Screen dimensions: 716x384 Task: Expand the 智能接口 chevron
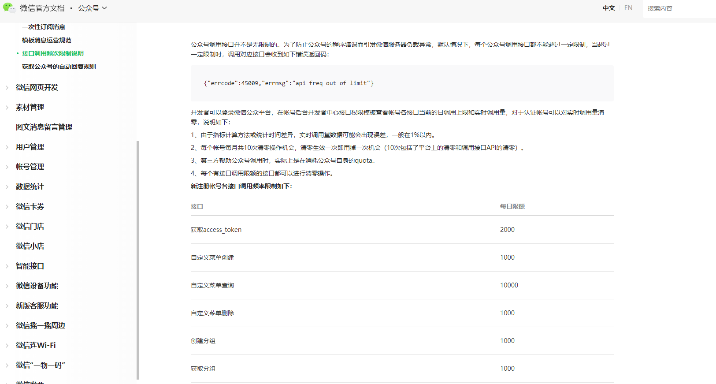7,266
